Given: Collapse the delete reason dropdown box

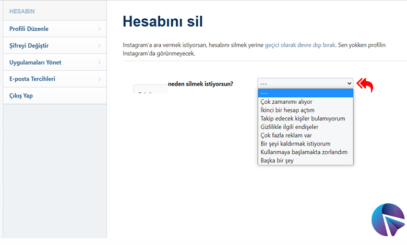Looking at the screenshot, I should coord(305,83).
